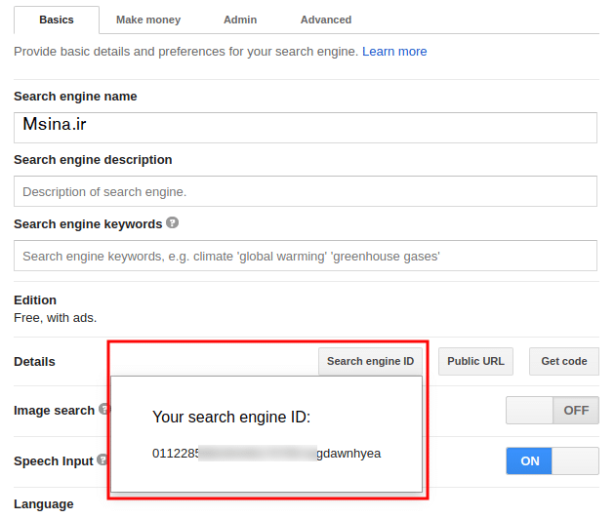Click the 'Your search engine ID:' popup heading
The image size is (615, 519).
231,418
